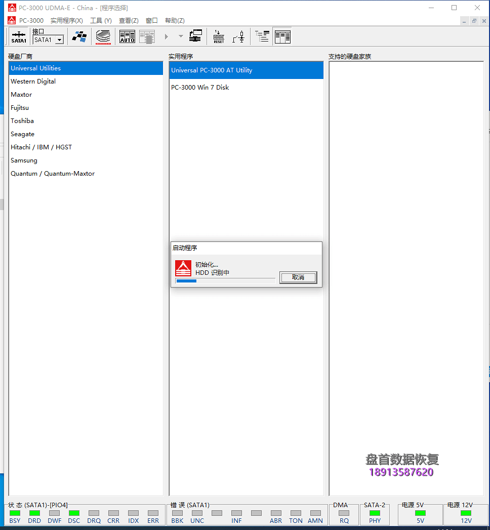The image size is (490, 530).
Task: Click the grey play arrow icon
Action: click(x=166, y=36)
